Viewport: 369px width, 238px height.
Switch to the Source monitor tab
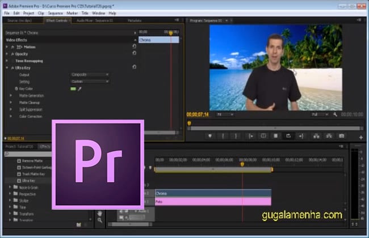tap(20, 20)
